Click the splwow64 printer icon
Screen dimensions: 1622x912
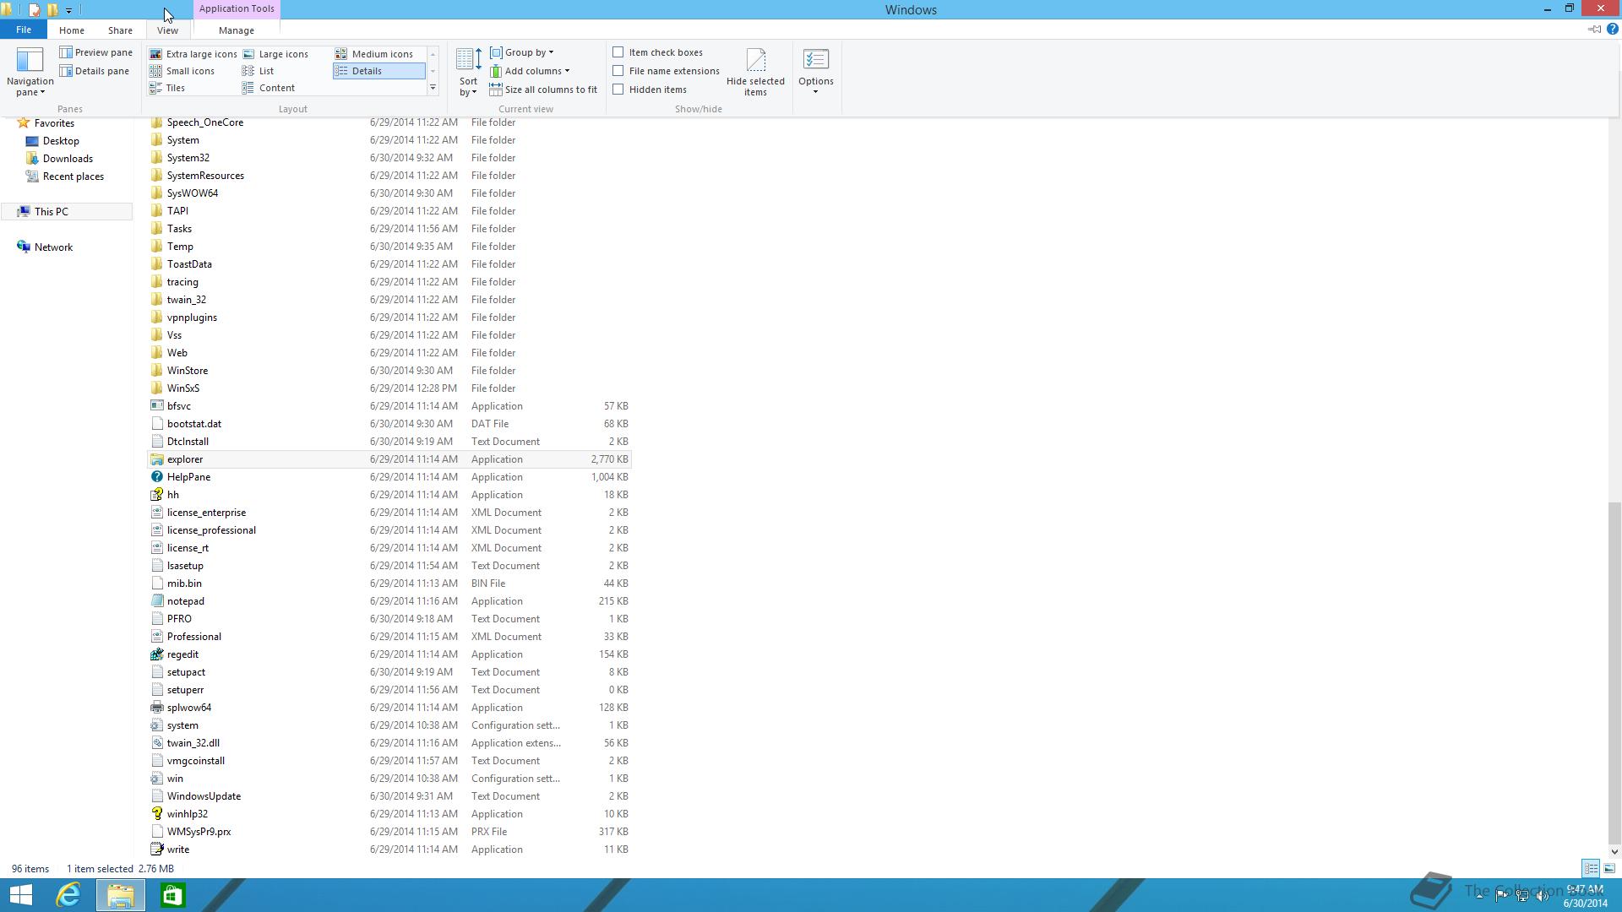tap(156, 708)
